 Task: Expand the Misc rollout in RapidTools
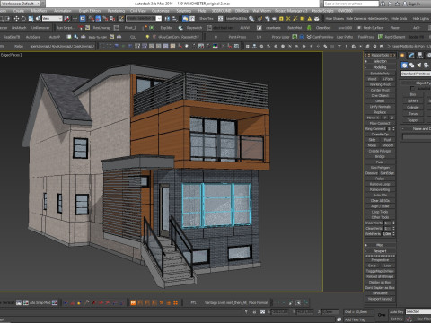380,245
